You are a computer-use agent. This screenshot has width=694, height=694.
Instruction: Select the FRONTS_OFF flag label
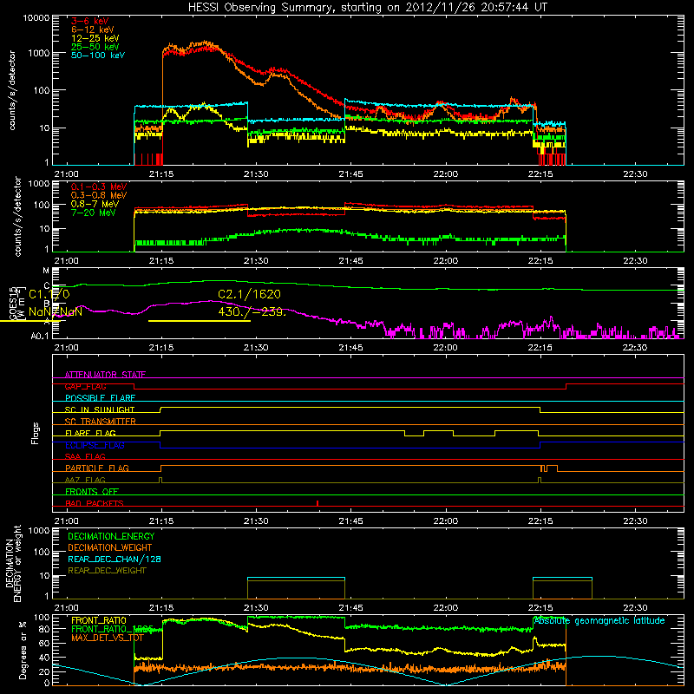(x=92, y=491)
